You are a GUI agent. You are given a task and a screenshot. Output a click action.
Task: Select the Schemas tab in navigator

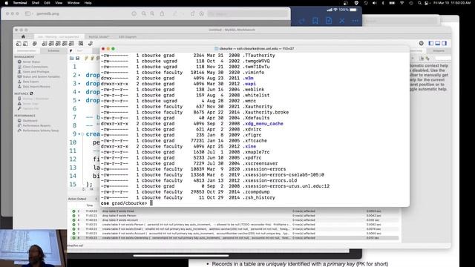click(53, 50)
